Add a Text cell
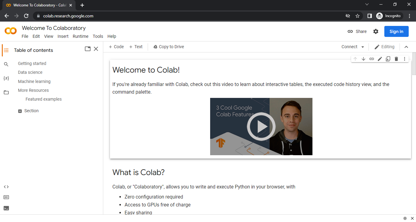Image resolution: width=416 pixels, height=222 pixels. pos(136,47)
